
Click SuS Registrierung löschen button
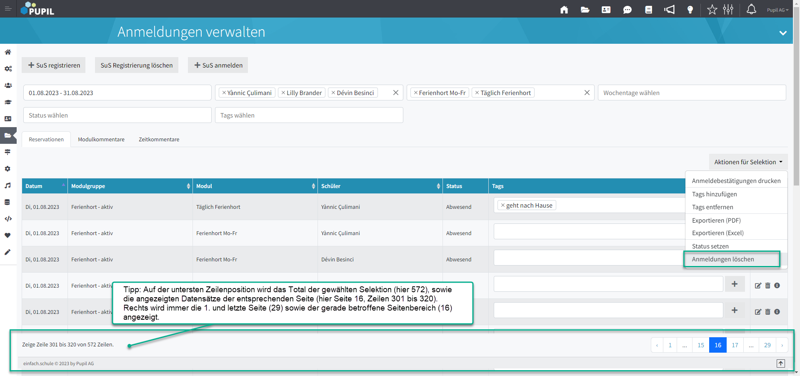pyautogui.click(x=137, y=65)
